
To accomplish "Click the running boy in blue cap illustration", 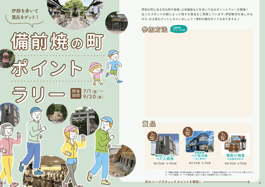I will pos(114,66).
